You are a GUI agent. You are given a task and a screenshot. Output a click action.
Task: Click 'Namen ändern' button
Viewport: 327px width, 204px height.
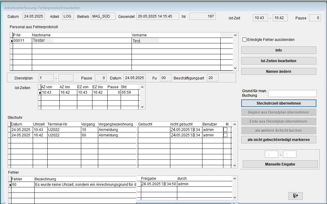point(279,71)
